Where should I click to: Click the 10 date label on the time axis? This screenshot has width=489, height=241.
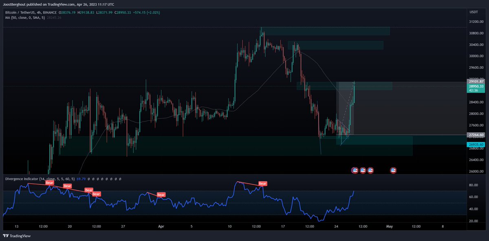[x=230, y=227]
